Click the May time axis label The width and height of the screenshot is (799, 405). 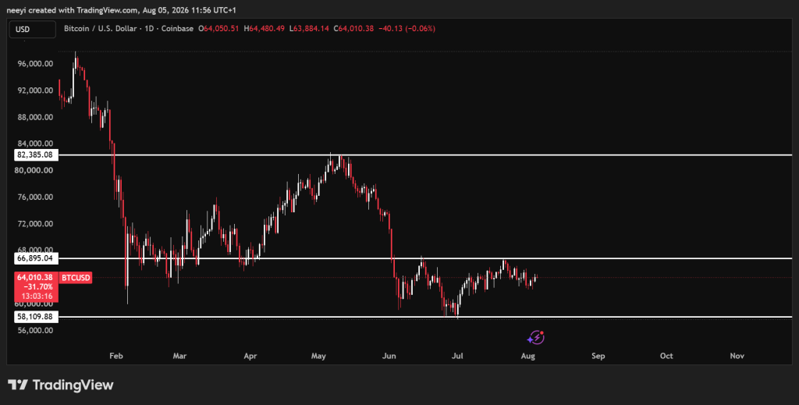(x=318, y=356)
